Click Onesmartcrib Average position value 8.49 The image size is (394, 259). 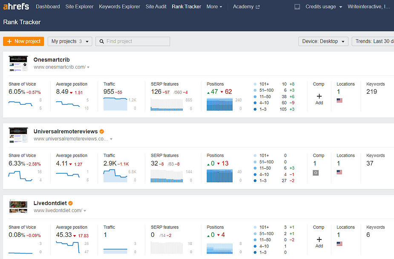point(62,92)
